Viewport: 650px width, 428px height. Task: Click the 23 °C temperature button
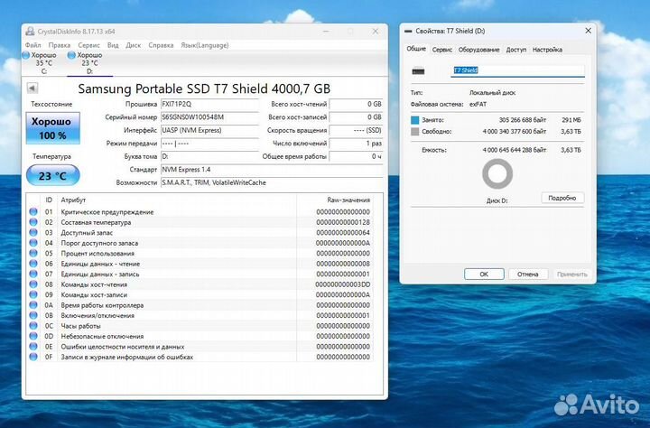(x=53, y=175)
